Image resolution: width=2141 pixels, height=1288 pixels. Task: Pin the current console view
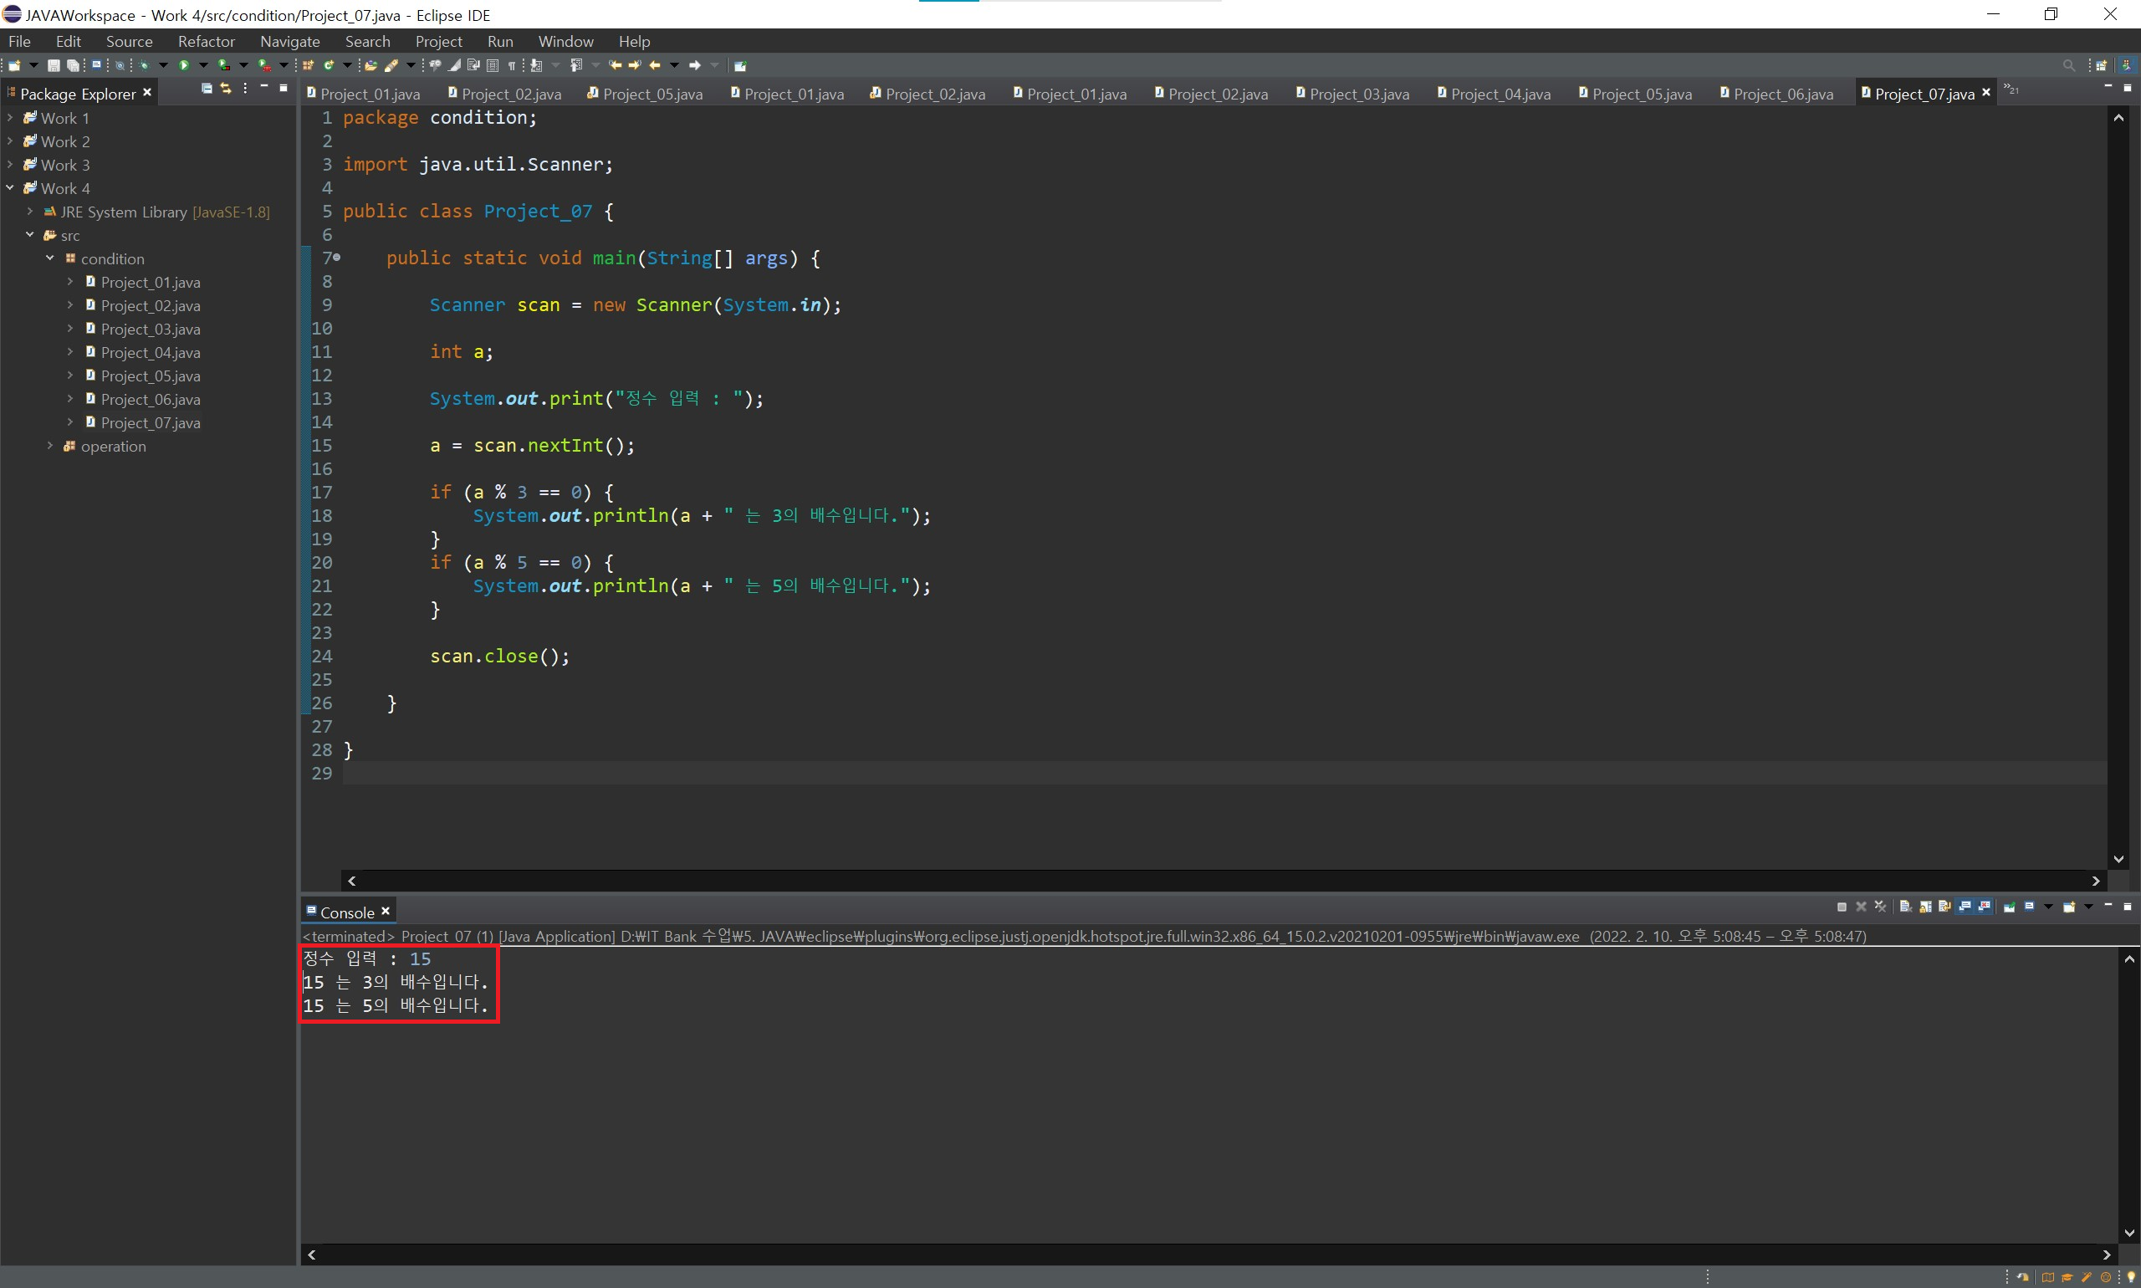point(2008,907)
